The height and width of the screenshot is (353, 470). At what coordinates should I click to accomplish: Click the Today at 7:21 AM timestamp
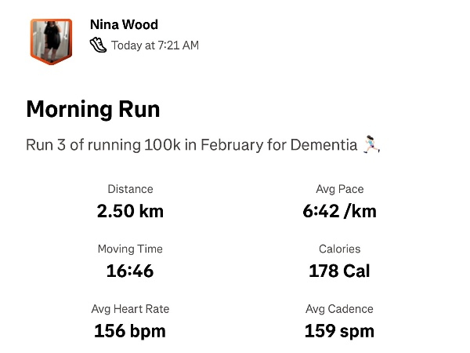(155, 45)
